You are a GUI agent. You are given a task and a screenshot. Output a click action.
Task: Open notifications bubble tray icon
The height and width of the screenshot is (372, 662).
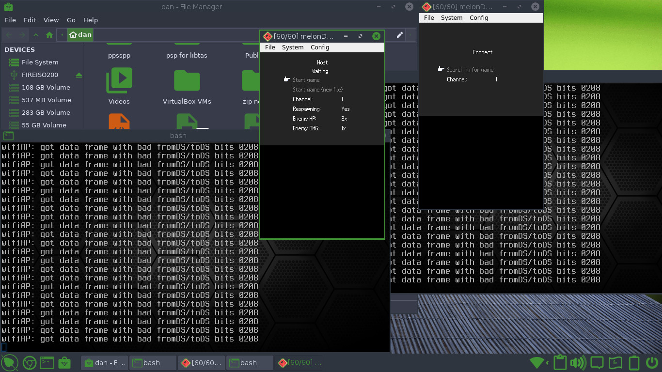click(597, 363)
